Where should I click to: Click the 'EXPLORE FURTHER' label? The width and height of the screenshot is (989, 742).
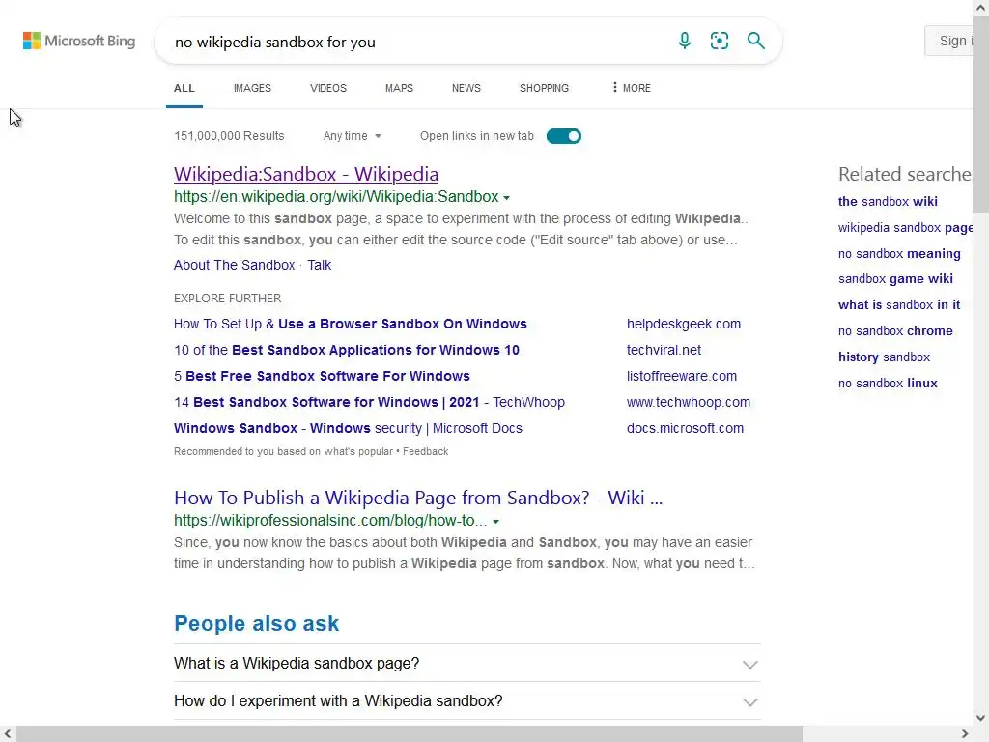click(228, 299)
